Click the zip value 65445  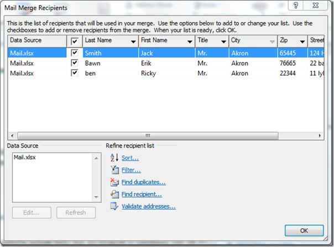coord(288,53)
